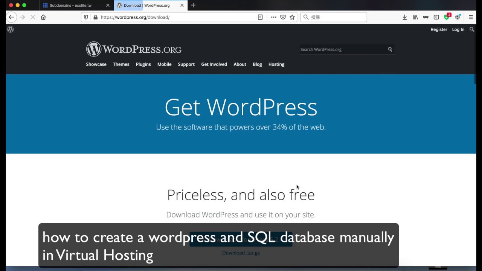Go back using the browser back arrow
The image size is (482, 271).
pos(11,17)
